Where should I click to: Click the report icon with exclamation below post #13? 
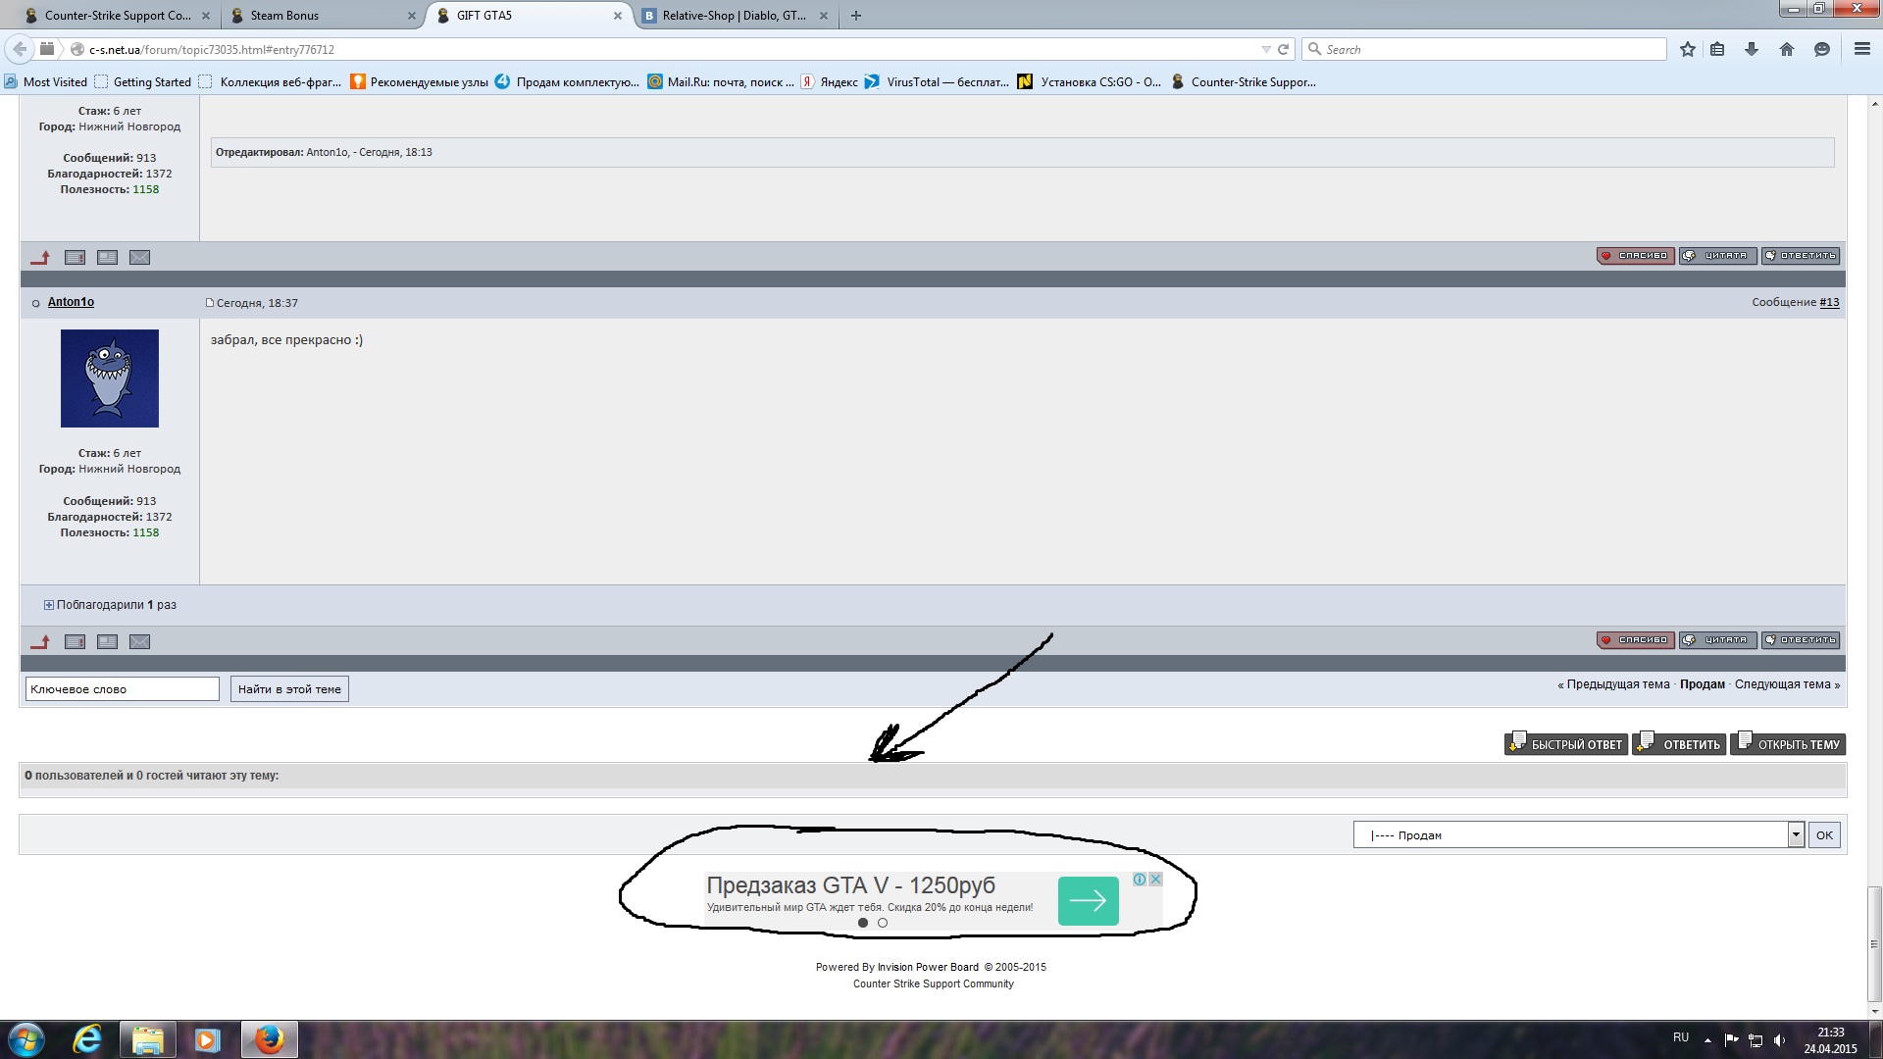(75, 641)
